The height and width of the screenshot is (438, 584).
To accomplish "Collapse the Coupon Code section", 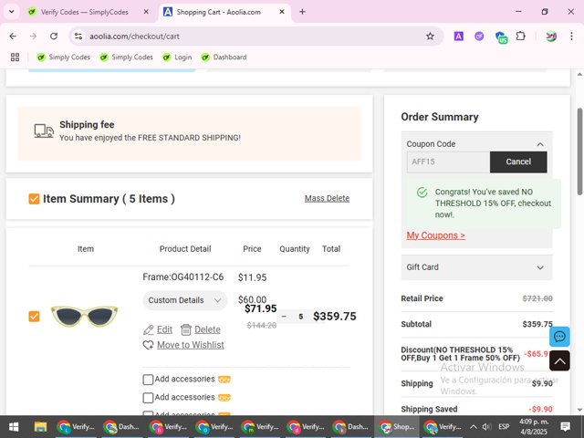I will (540, 144).
